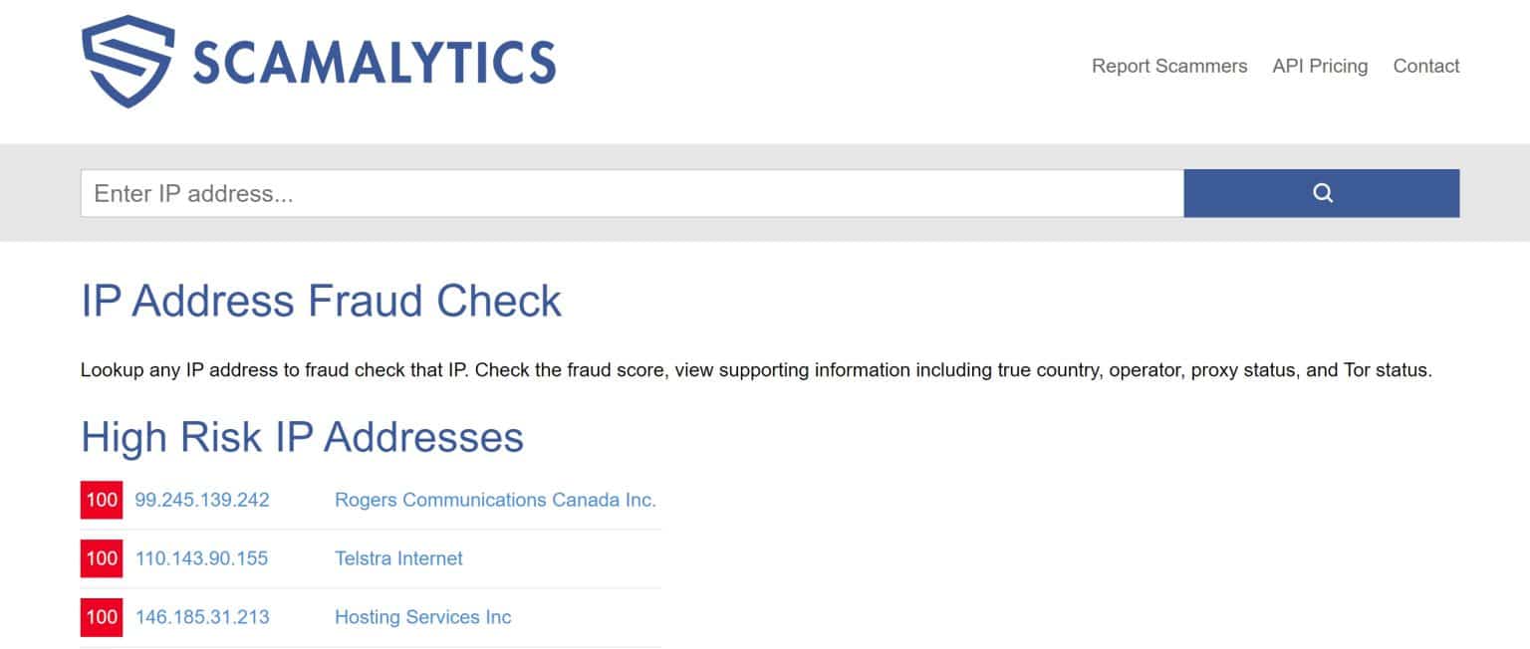Image resolution: width=1530 pixels, height=649 pixels.
Task: Click red 100 score badge for 99.245.139.242
Action: (102, 500)
